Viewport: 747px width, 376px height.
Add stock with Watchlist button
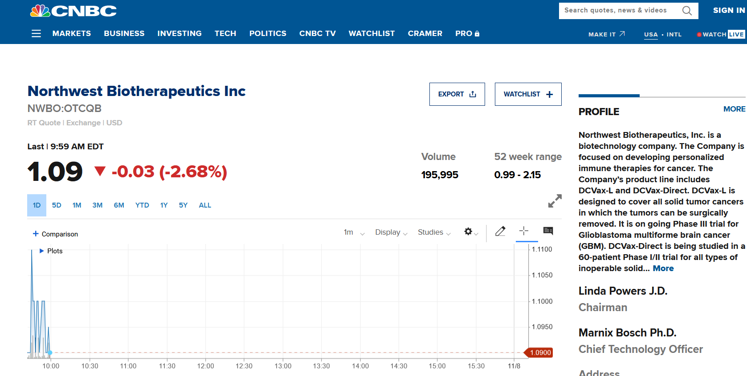[x=528, y=94]
